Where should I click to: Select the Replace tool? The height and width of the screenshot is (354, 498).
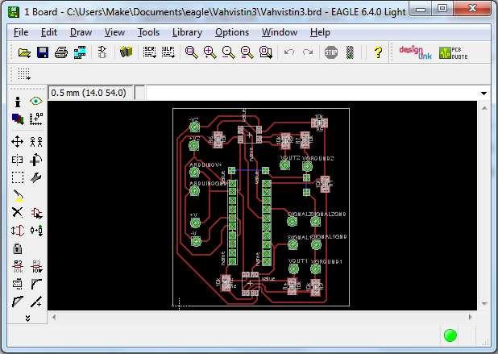pyautogui.click(x=36, y=231)
